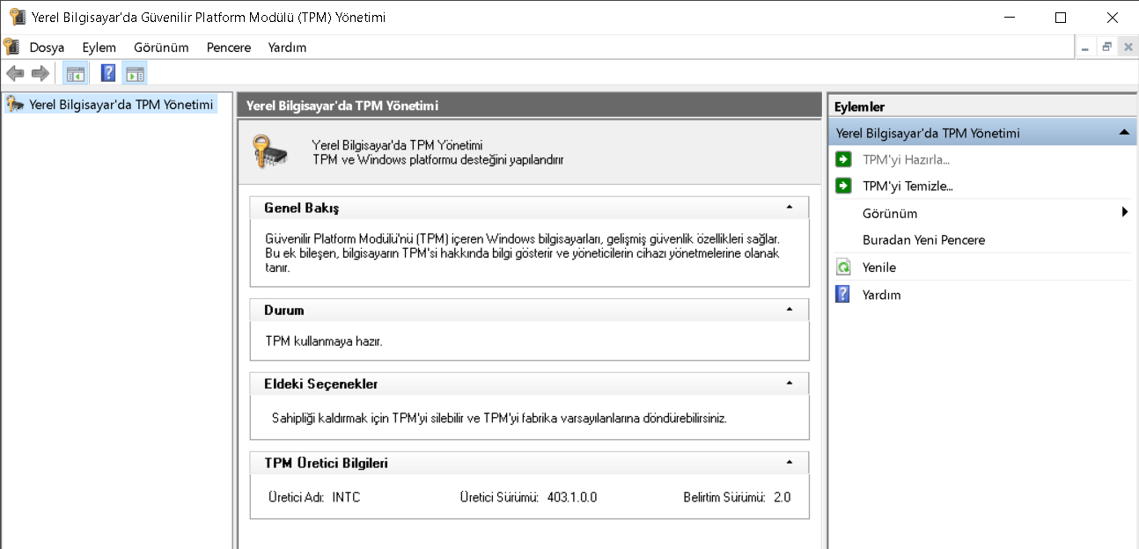Click the back arrow toolbar icon
Image resolution: width=1139 pixels, height=549 pixels.
(15, 73)
